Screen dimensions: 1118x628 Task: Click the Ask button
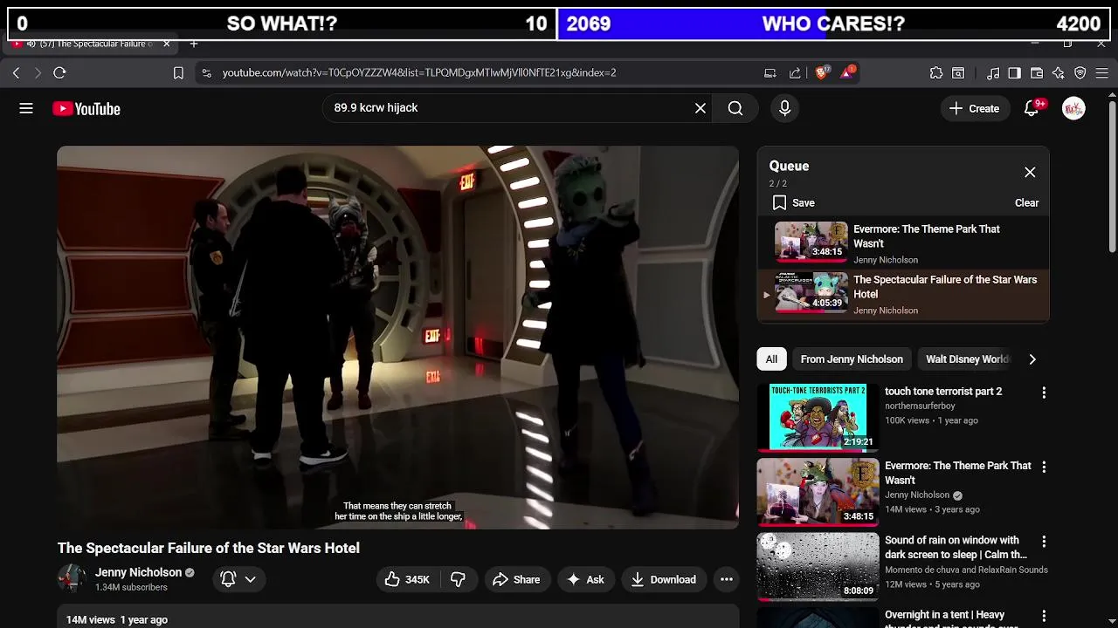pyautogui.click(x=585, y=579)
